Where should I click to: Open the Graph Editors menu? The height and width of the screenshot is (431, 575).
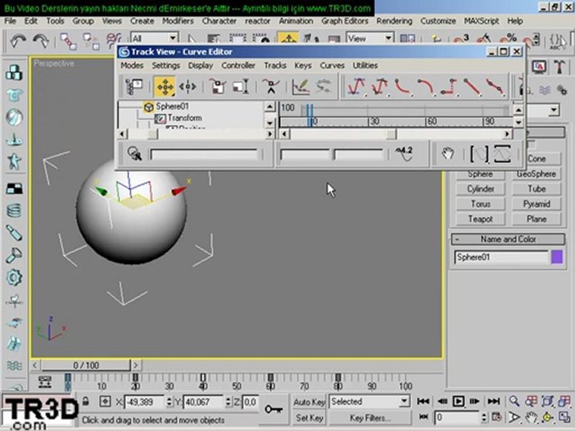click(x=344, y=22)
